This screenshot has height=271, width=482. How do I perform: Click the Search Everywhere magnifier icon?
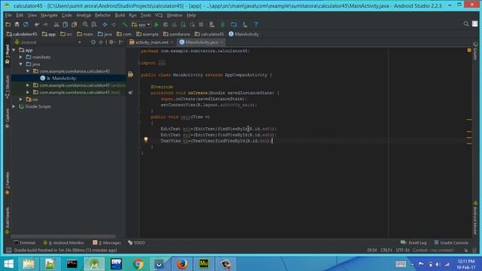click(x=466, y=24)
